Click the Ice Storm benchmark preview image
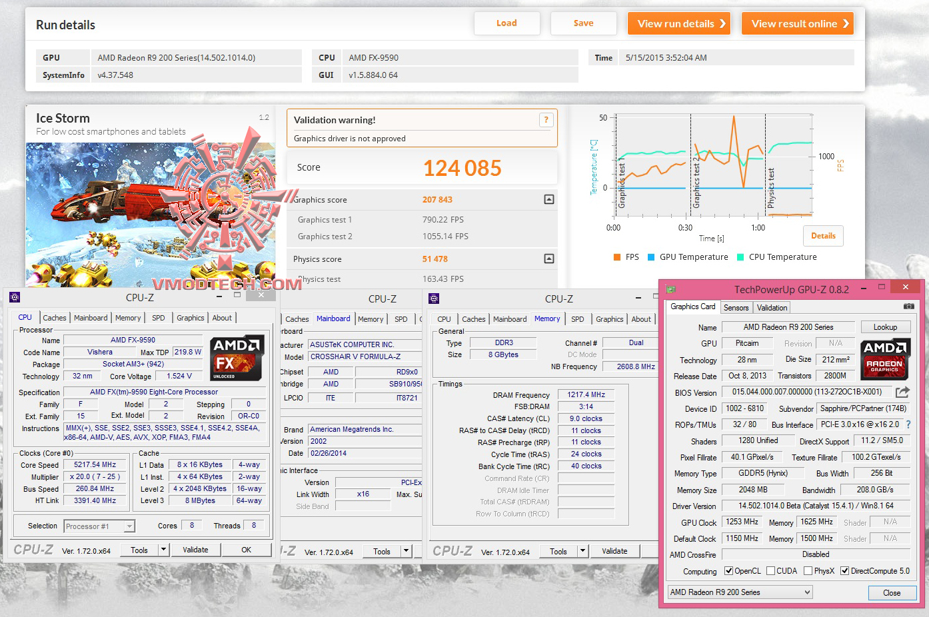Screen dimensions: 929x617 (151, 215)
